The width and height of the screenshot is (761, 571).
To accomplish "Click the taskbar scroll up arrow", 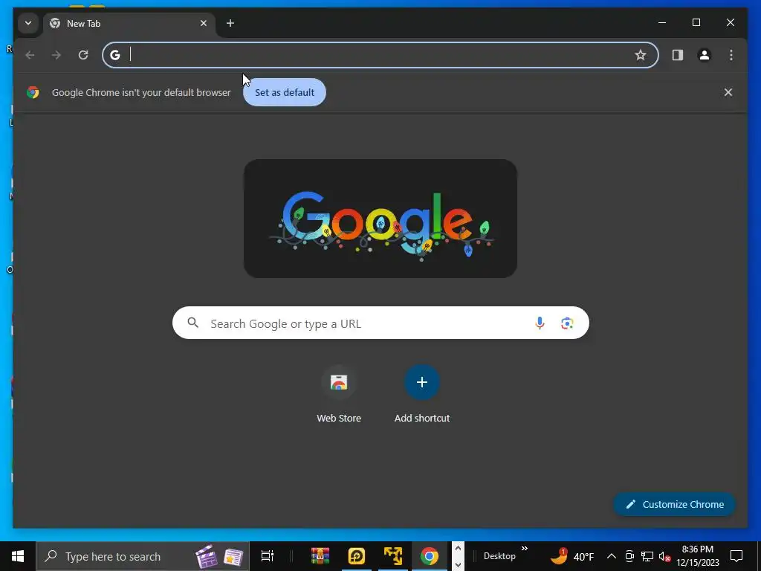I will pyautogui.click(x=458, y=548).
